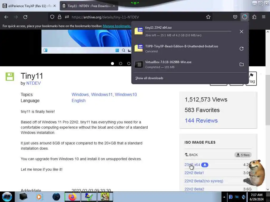This screenshot has width=270, height=202.
Task: Reload the current page
Action: coord(25,17)
